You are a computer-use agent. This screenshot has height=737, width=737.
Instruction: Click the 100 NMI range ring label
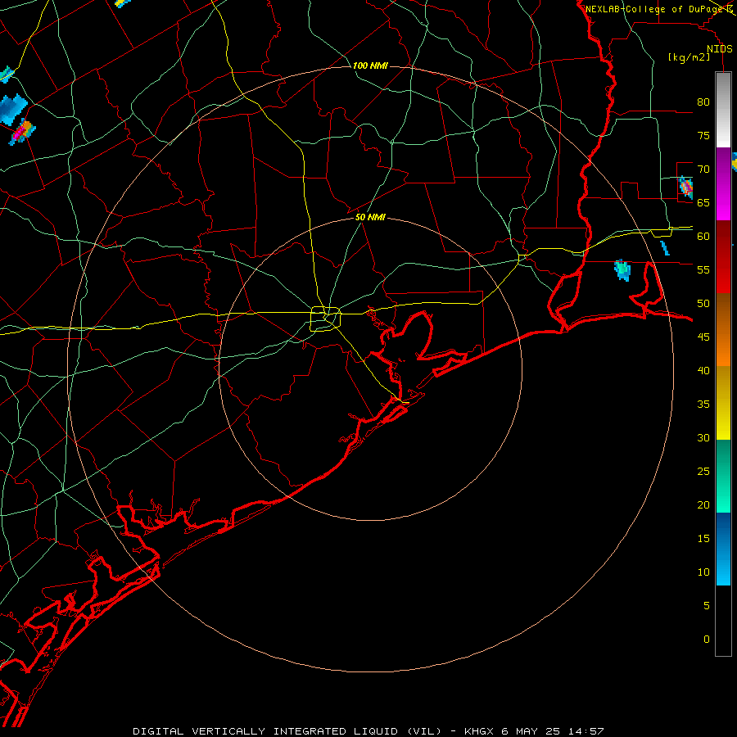click(370, 66)
